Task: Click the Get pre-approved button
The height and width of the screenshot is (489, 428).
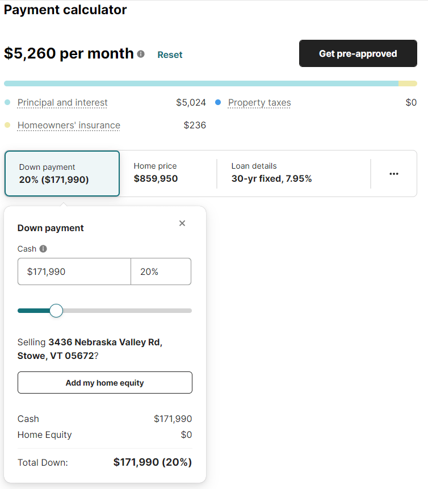Action: (x=358, y=53)
